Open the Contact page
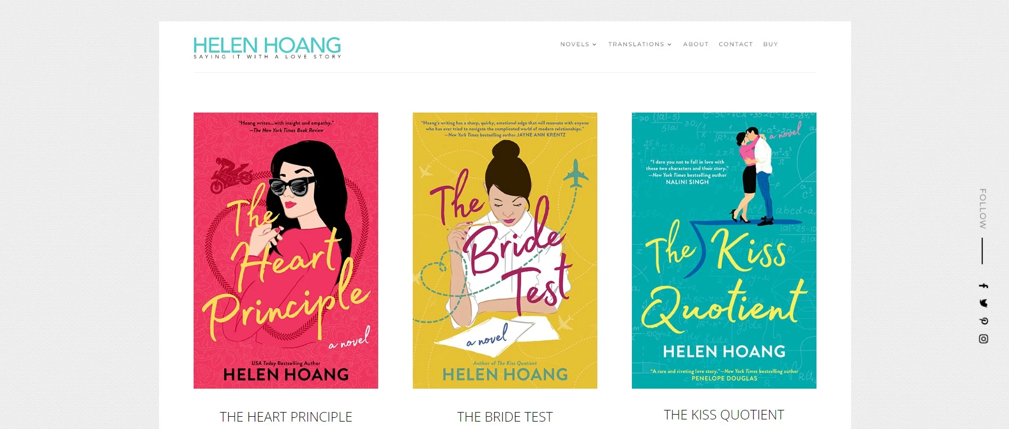This screenshot has height=429, width=1009. 736,45
